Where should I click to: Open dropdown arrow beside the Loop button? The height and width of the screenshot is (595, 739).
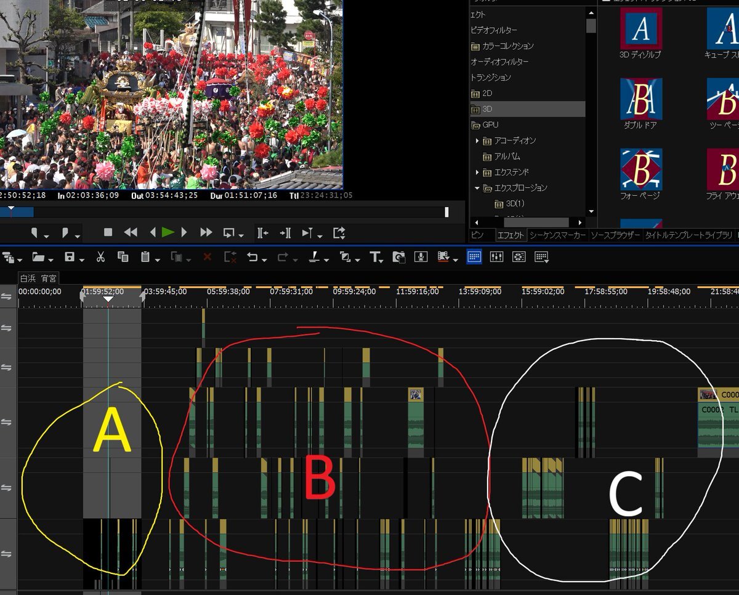241,236
